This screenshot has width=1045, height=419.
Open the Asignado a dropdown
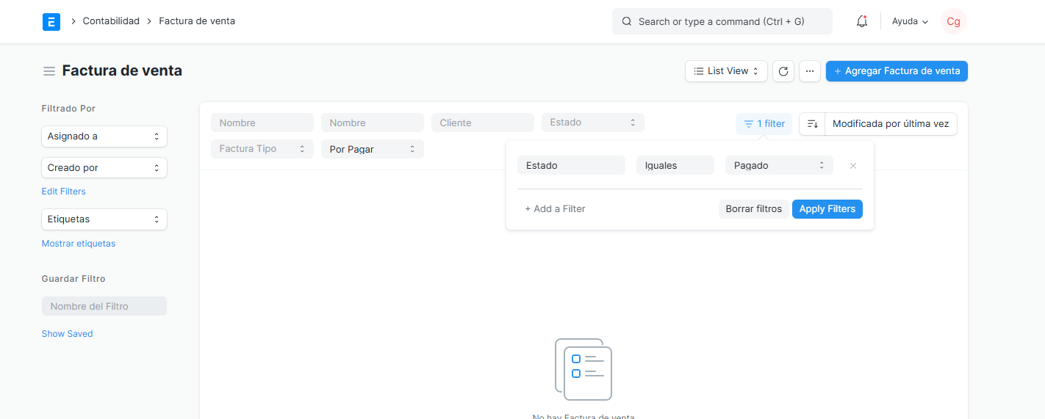[x=104, y=136]
